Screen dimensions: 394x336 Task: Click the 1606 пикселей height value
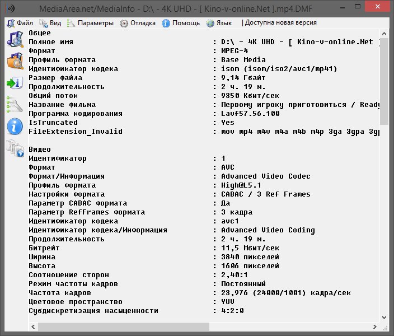tap(250, 266)
